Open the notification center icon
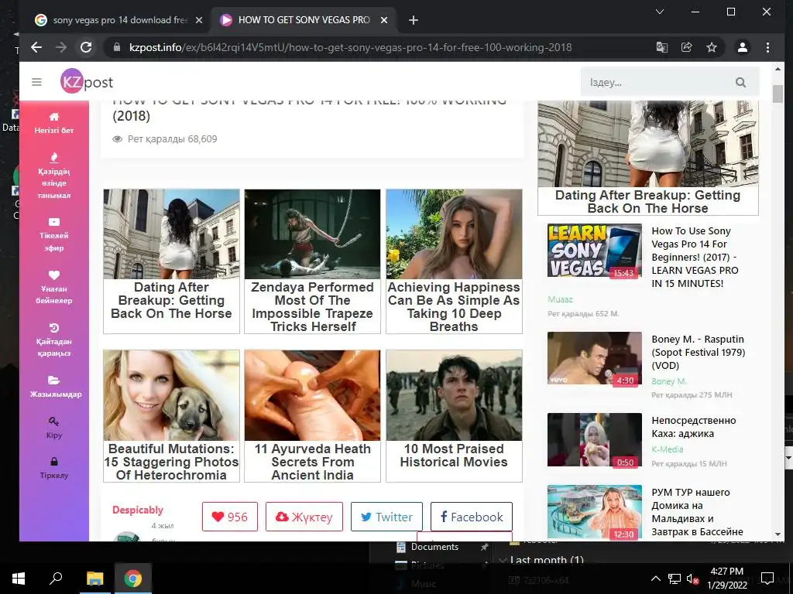 [x=767, y=579]
